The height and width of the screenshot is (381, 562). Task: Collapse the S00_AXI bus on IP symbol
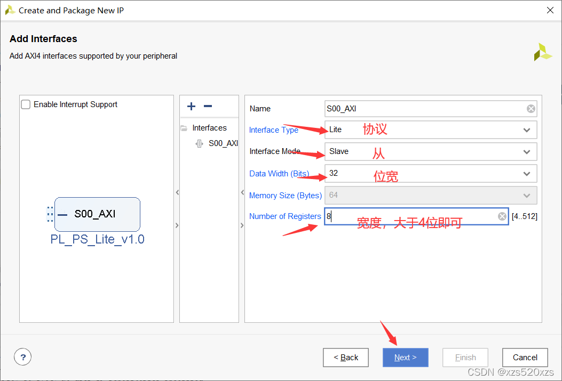(62, 215)
